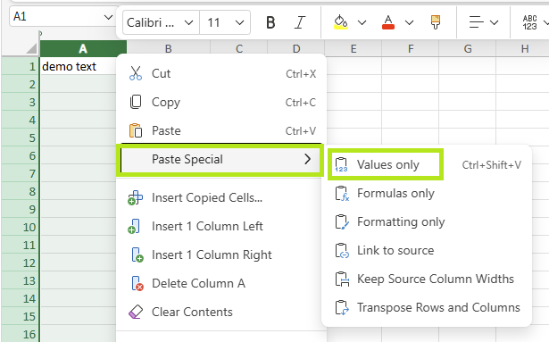Choose Cut from the context menu
This screenshot has height=342, width=549.
click(221, 73)
